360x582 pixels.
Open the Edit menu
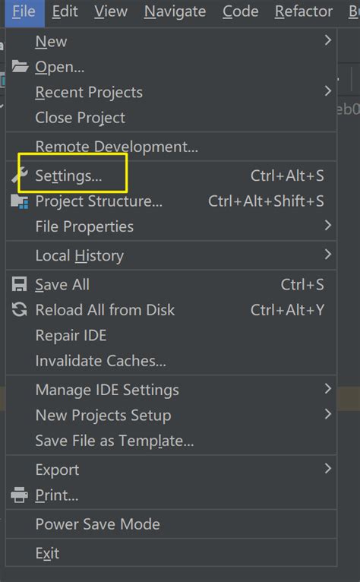65,11
